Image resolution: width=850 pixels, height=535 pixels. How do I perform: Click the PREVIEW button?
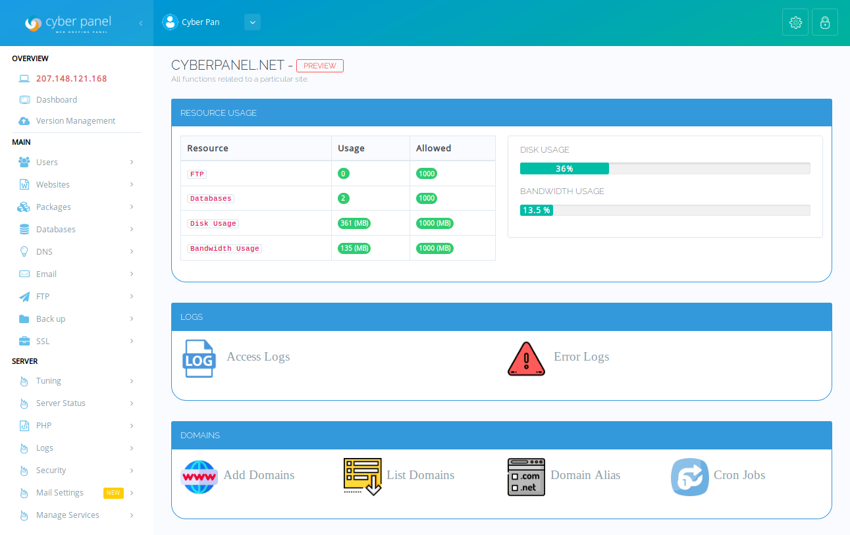[320, 66]
